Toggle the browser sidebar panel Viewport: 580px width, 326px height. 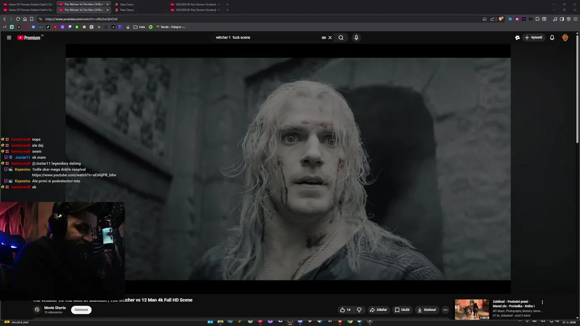click(x=562, y=19)
